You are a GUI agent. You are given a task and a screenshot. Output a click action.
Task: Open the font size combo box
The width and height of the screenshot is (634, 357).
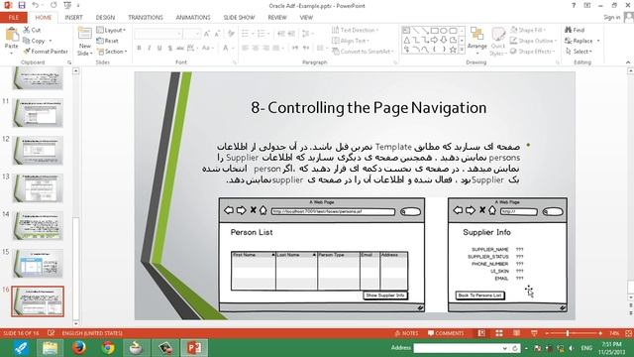pyautogui.click(x=192, y=34)
